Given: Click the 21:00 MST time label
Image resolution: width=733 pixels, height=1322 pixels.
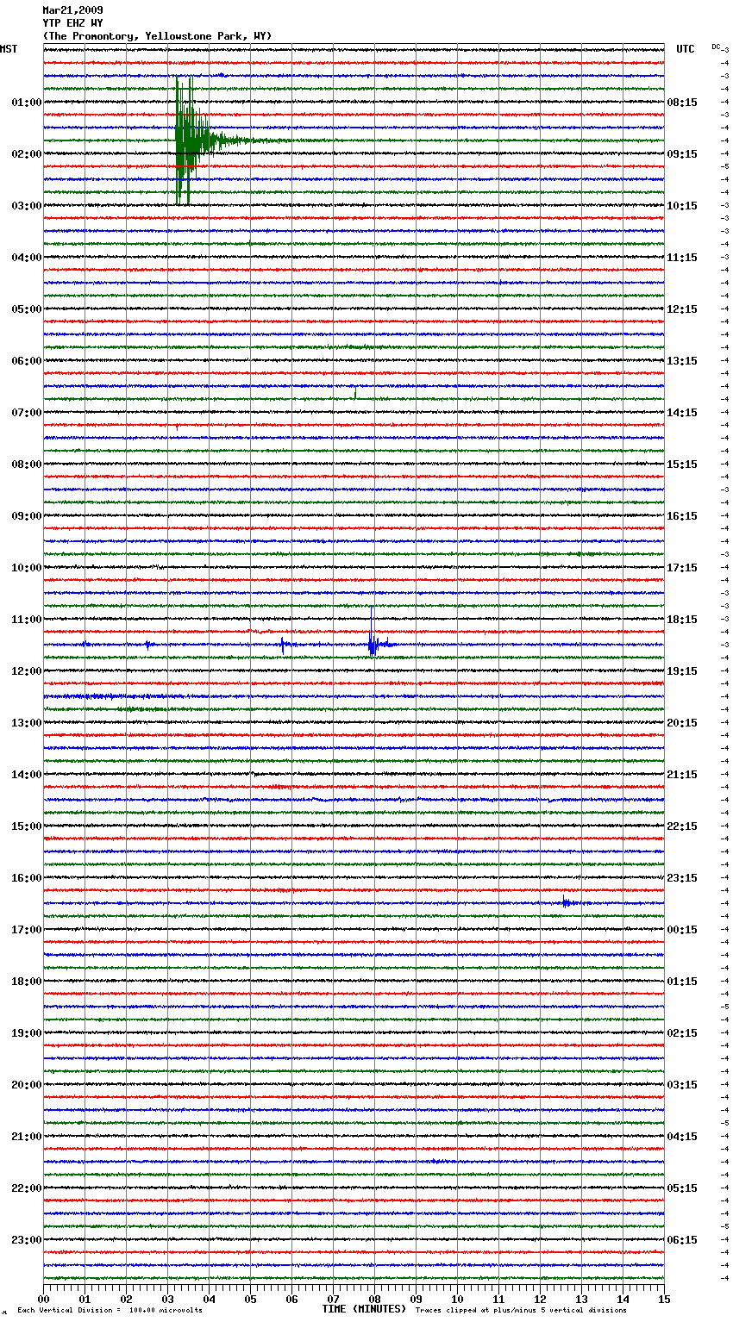Looking at the screenshot, I should pos(27,1137).
